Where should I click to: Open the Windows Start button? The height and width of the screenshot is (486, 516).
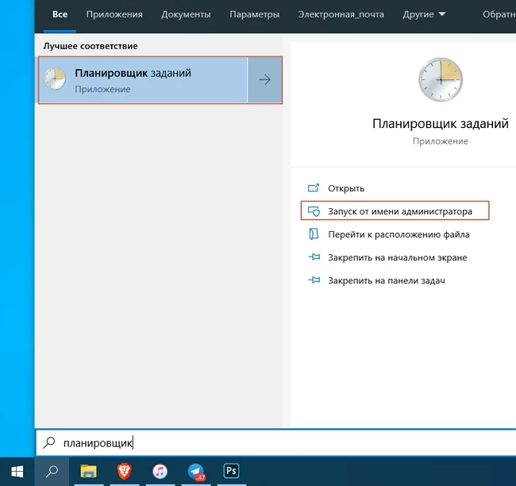tap(17, 472)
